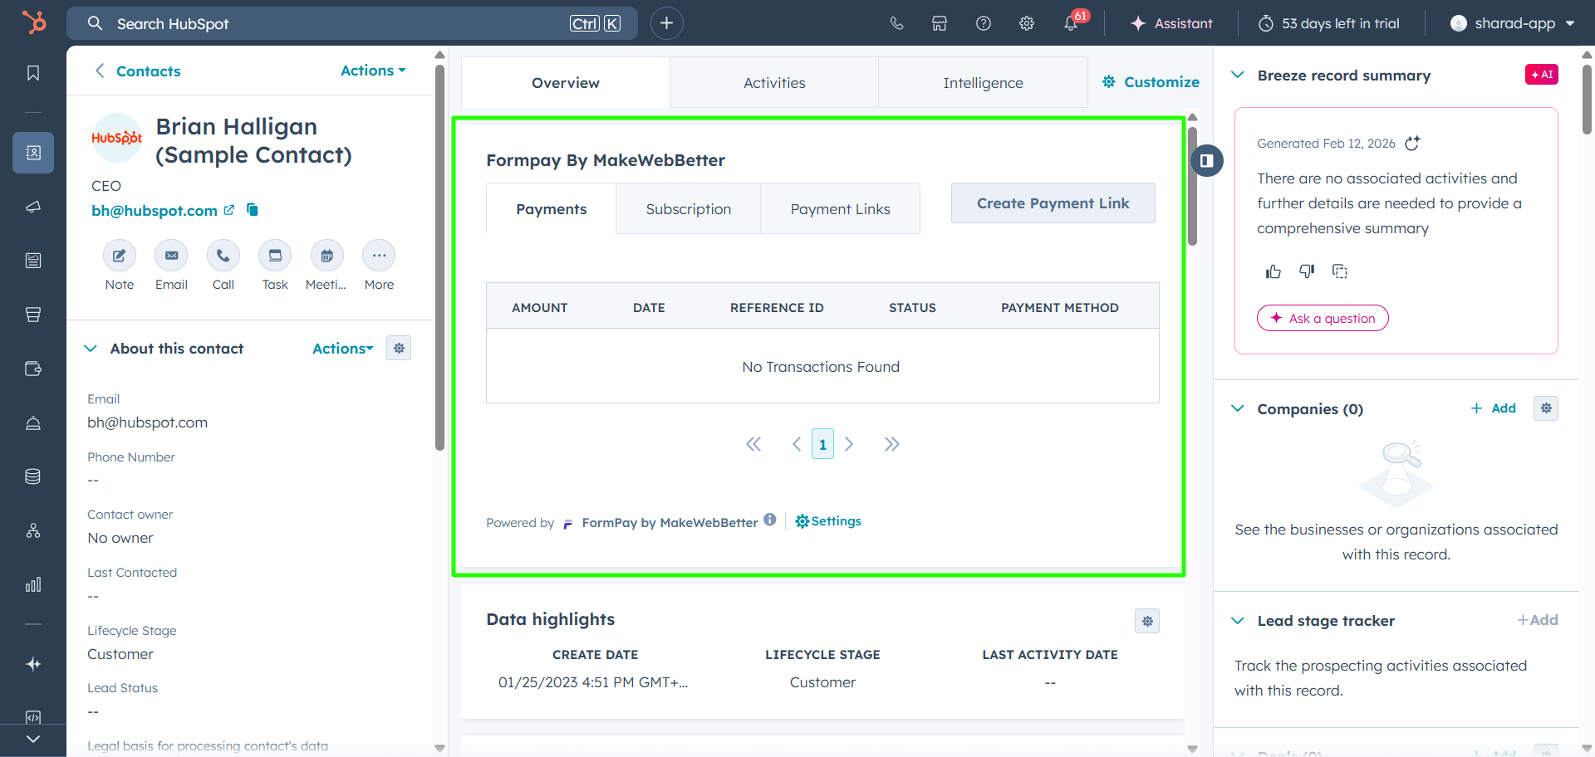Open the notifications bell icon

(x=1071, y=23)
